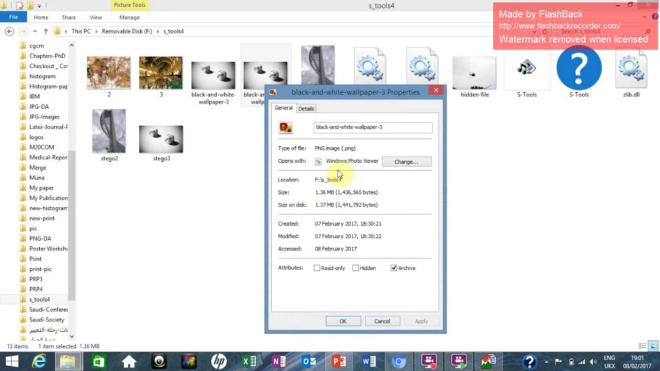660x371 pixels.
Task: Open the puzzle-piece app on the taskbar
Action: pos(189,362)
